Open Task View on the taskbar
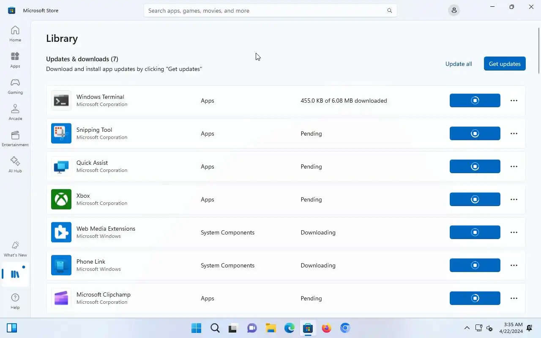 (x=233, y=328)
